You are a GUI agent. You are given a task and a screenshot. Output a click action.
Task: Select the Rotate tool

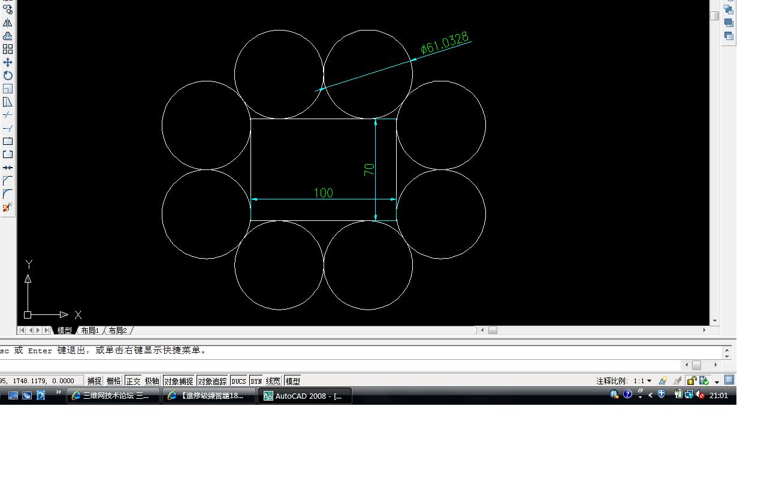pyautogui.click(x=8, y=75)
